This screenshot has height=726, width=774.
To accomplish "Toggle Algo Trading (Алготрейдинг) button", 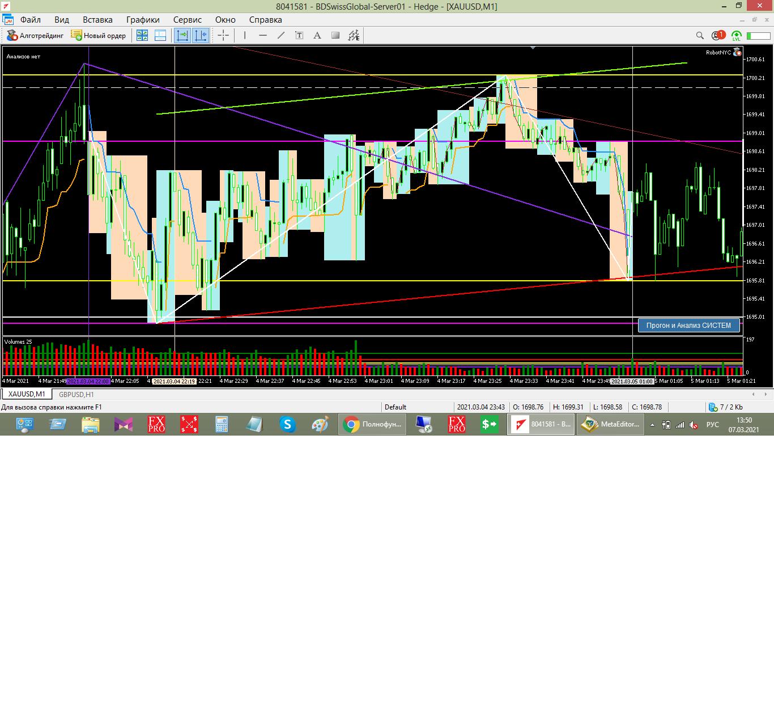I will 35,36.
